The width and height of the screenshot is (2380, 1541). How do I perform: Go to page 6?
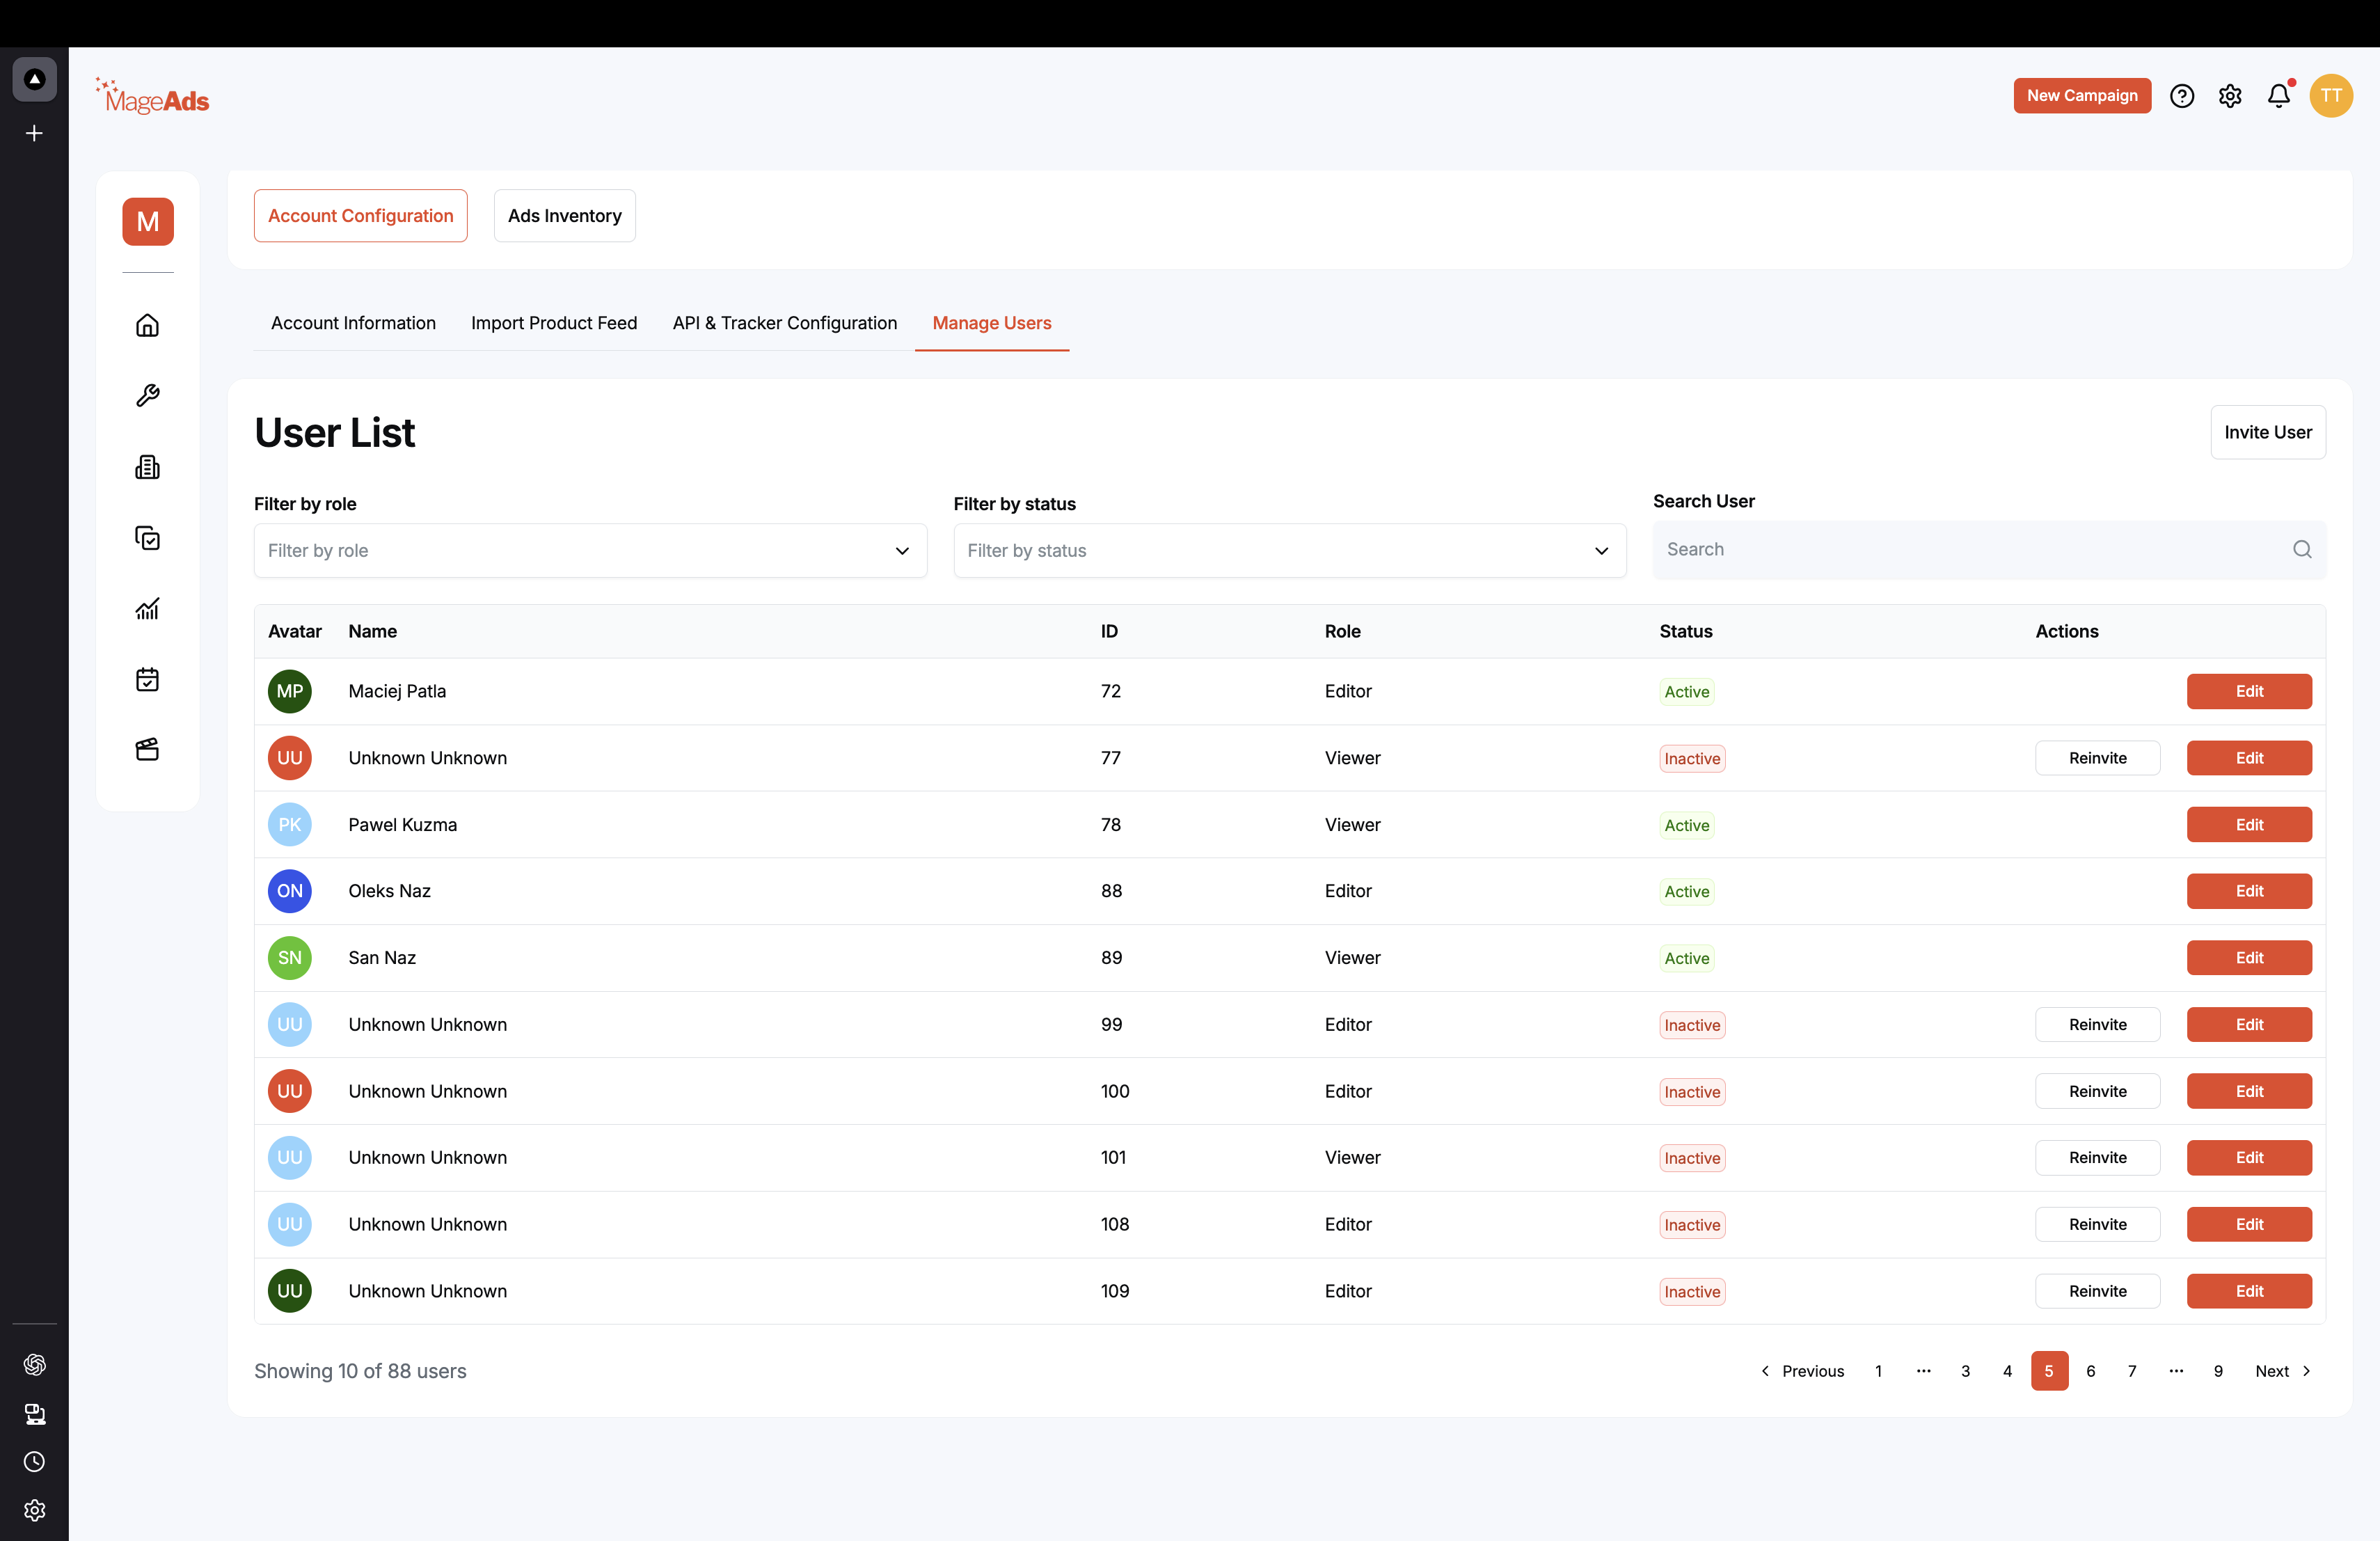pos(2090,1371)
